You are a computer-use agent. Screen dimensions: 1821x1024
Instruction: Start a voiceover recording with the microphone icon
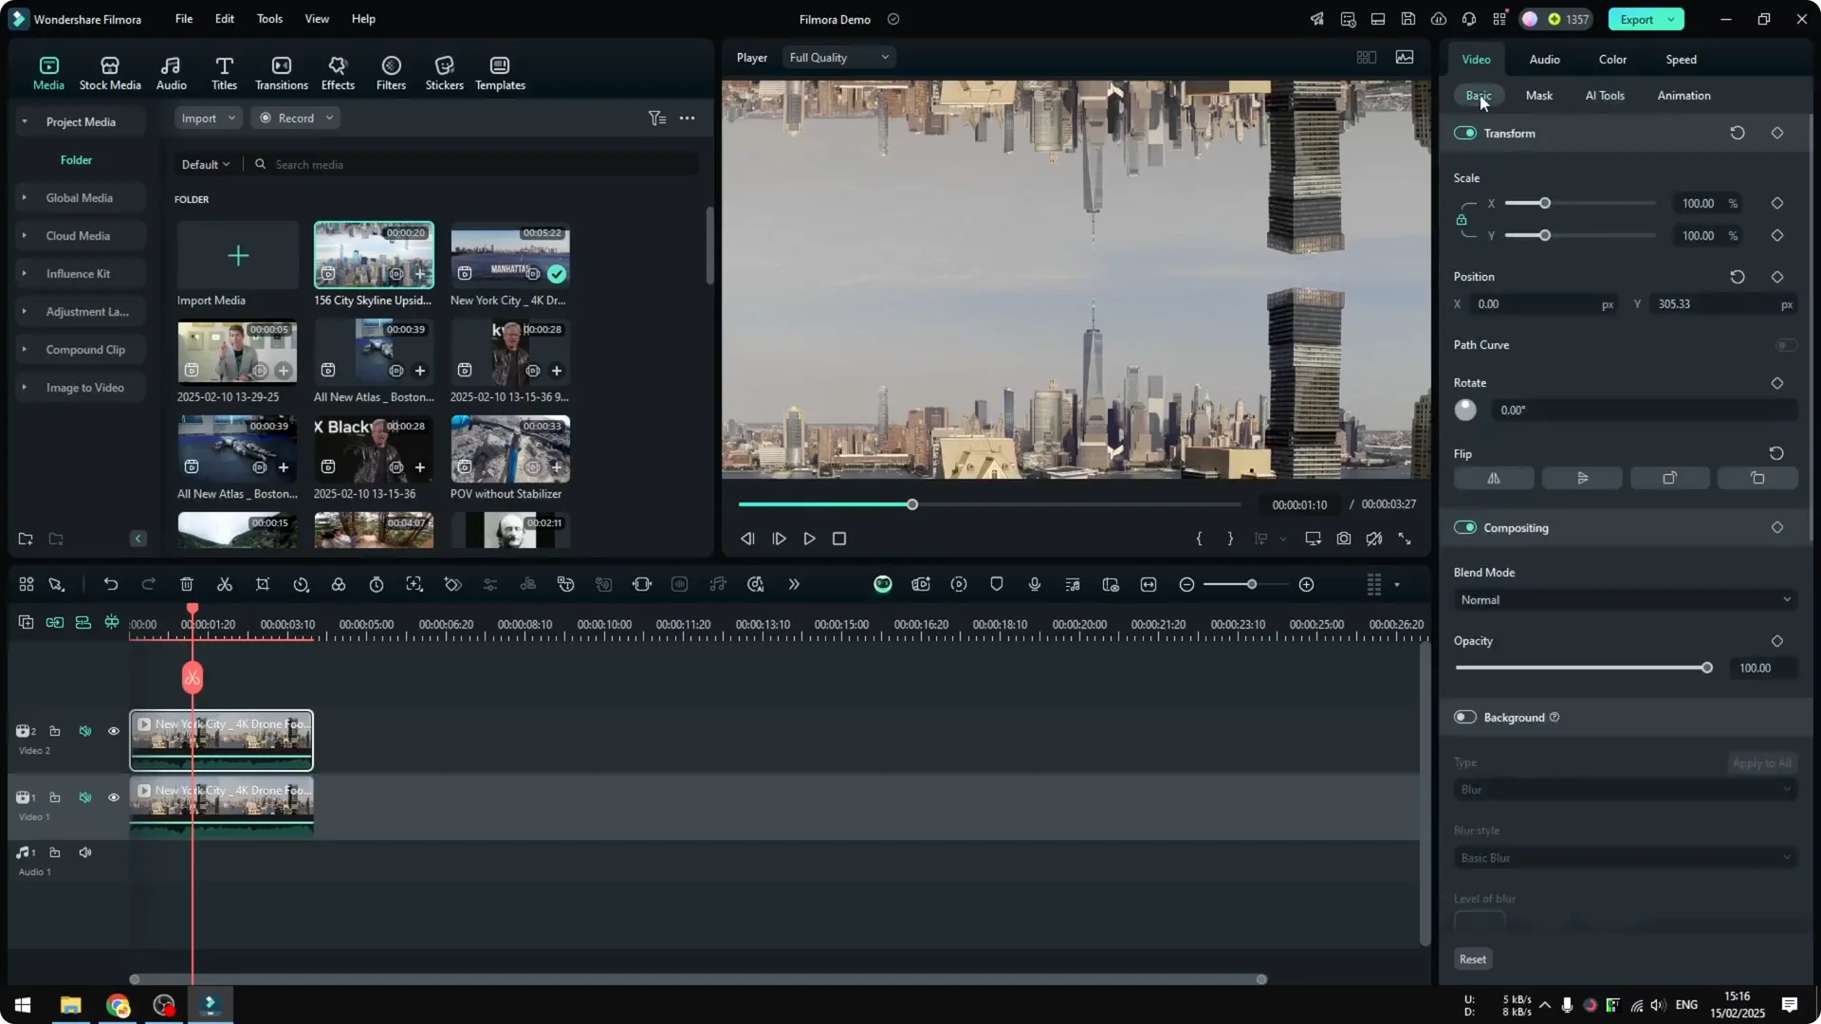pos(1034,584)
